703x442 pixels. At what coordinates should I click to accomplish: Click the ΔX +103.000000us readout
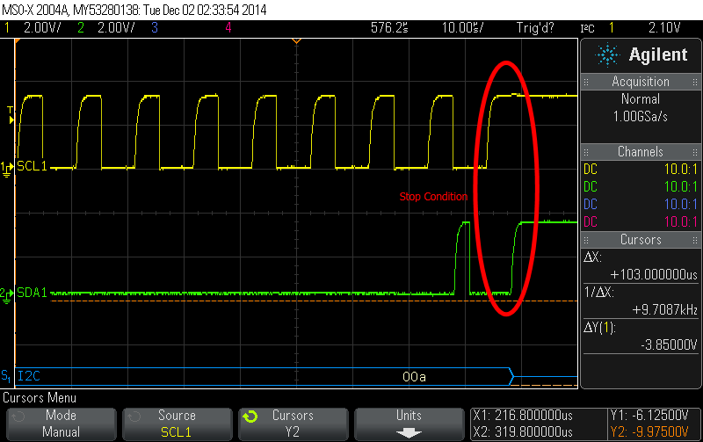pos(641,265)
